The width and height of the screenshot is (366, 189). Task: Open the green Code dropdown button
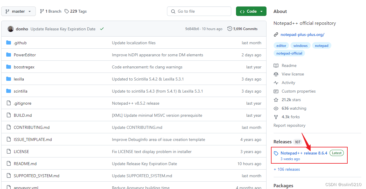[x=251, y=11]
